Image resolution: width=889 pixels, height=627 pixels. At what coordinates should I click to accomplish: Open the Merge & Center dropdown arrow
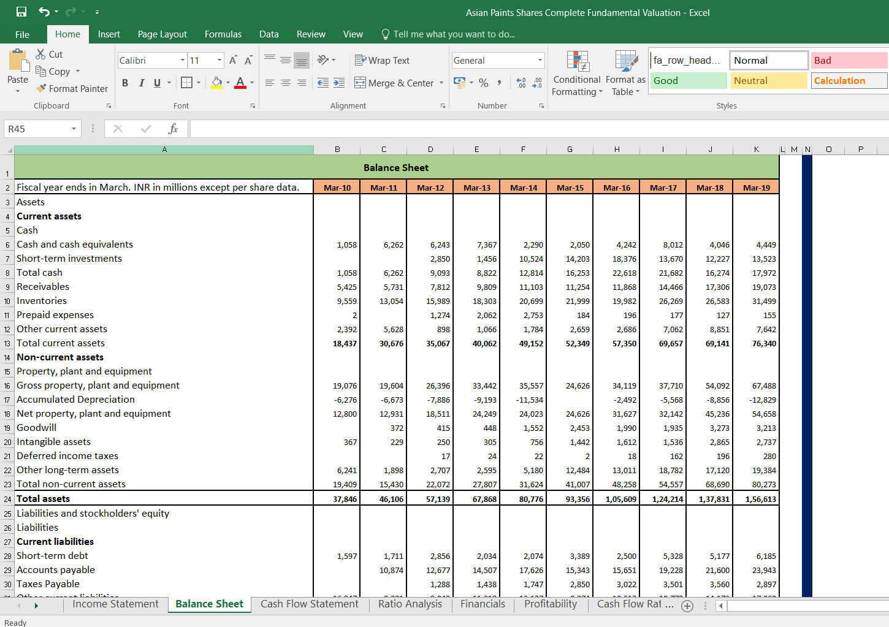[x=441, y=83]
